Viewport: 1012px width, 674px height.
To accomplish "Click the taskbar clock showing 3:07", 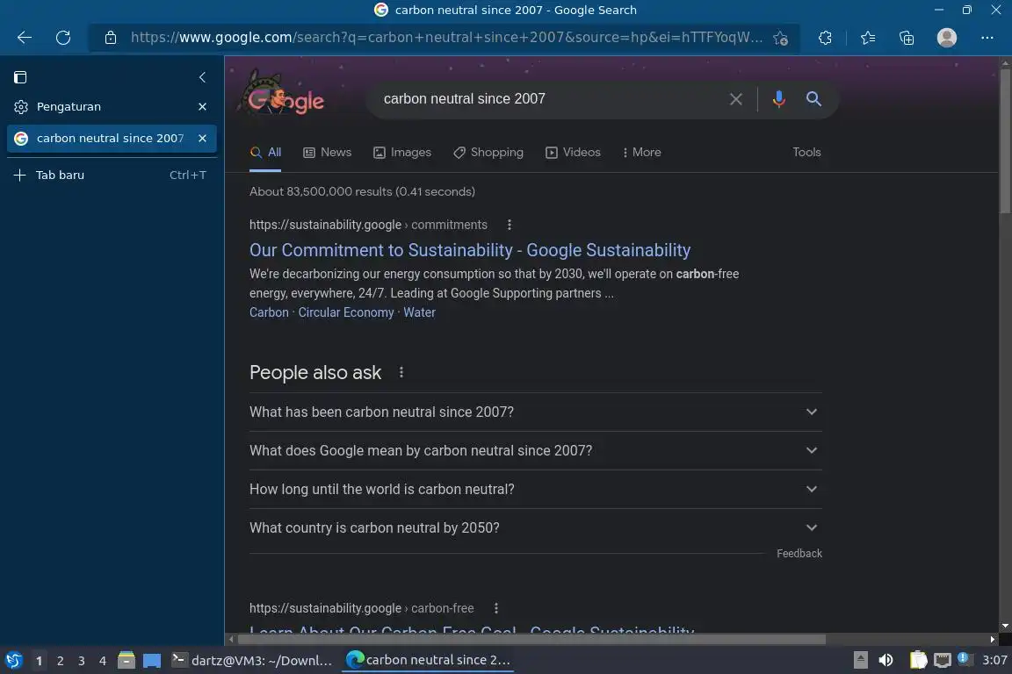I will coord(994,660).
